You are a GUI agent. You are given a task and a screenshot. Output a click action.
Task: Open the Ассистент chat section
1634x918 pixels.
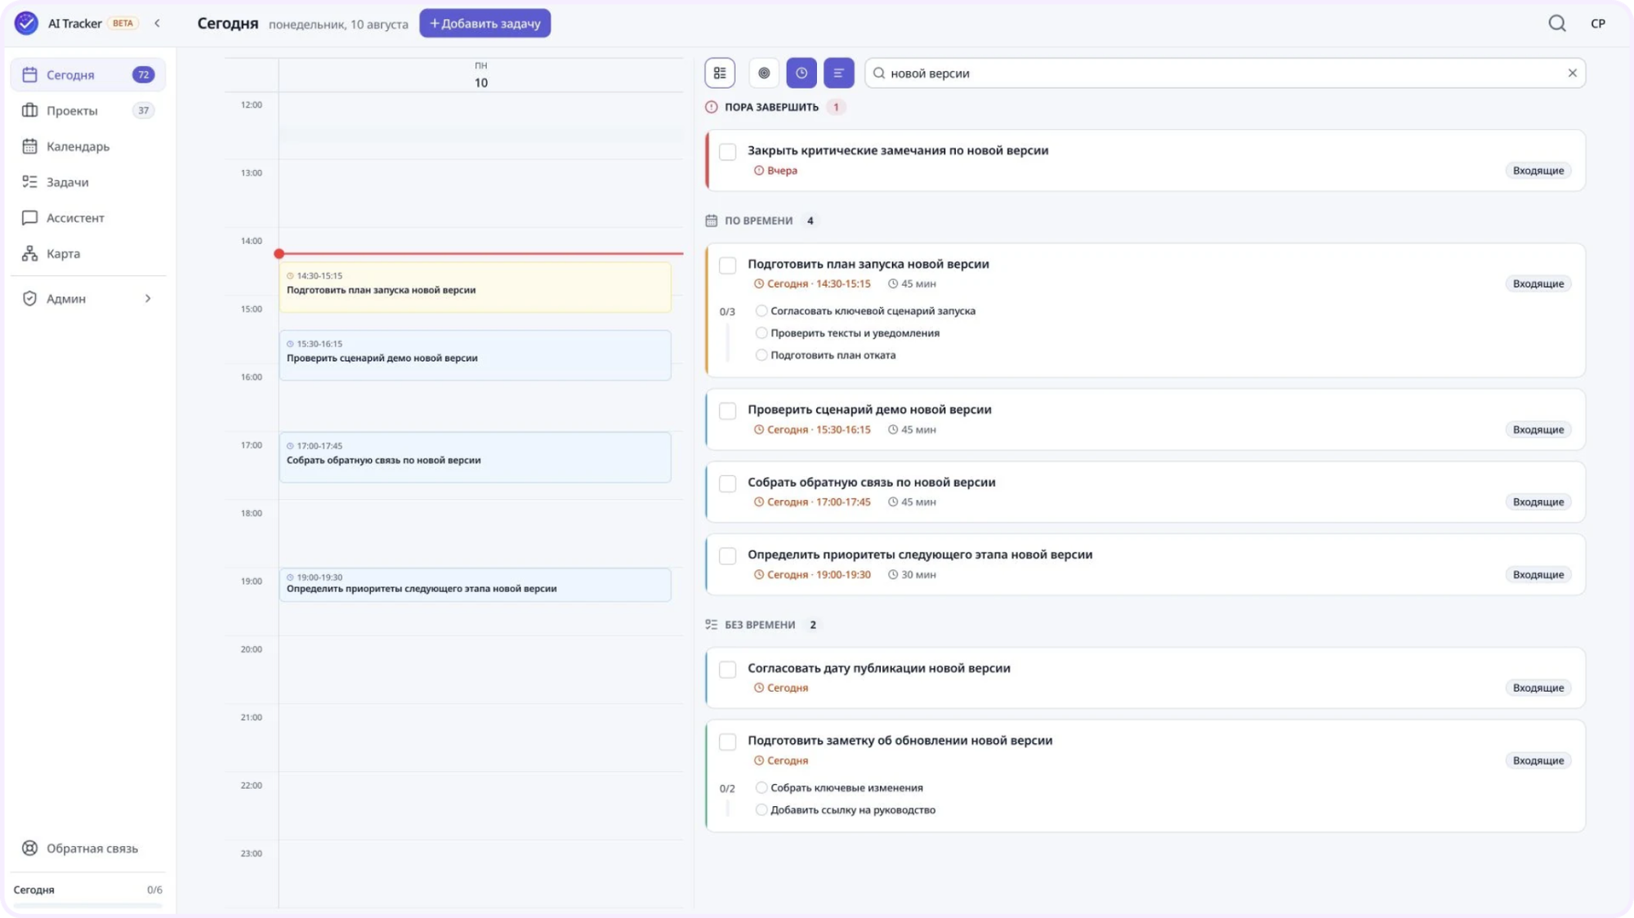[x=88, y=217]
